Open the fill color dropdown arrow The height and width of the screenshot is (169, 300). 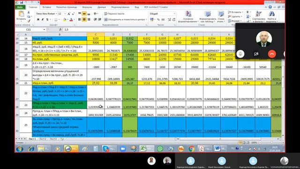click(x=67, y=20)
